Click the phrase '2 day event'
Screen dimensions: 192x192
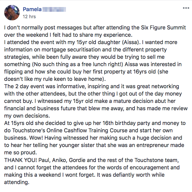pos(22,86)
